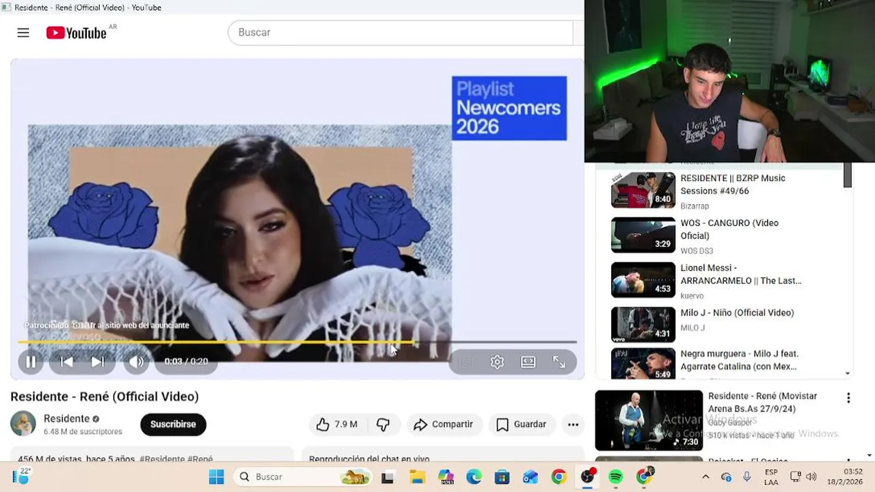This screenshot has height=492, width=875.
Task: Dislike the video with thumbs down
Action: (383, 424)
